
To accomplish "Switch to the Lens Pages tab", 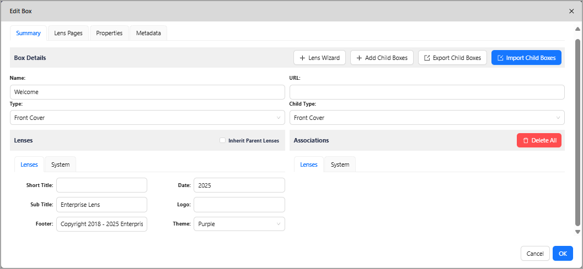I will tap(68, 33).
